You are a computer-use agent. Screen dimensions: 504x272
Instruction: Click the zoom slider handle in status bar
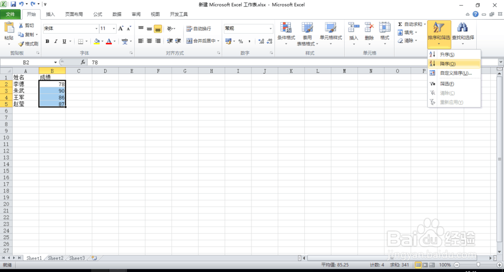478,264
